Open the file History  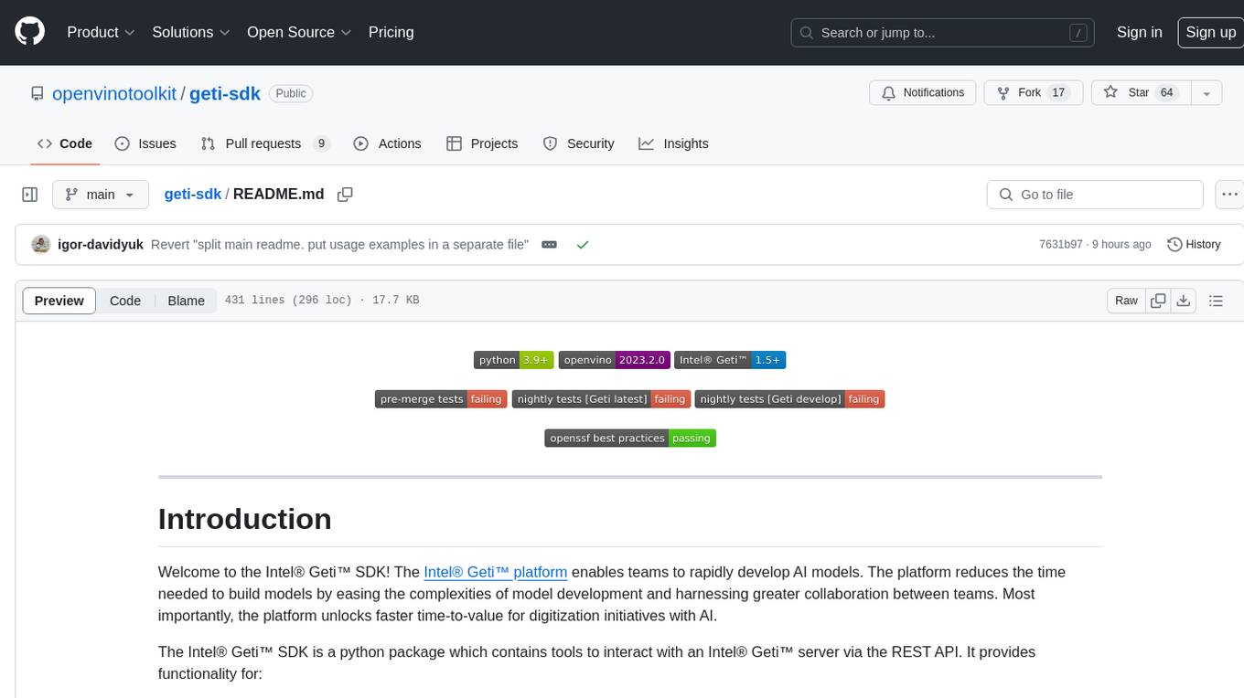coord(1194,244)
